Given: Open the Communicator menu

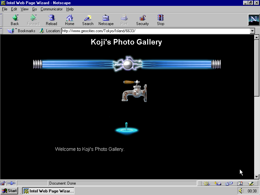Looking at the screenshot, I should (x=51, y=9).
